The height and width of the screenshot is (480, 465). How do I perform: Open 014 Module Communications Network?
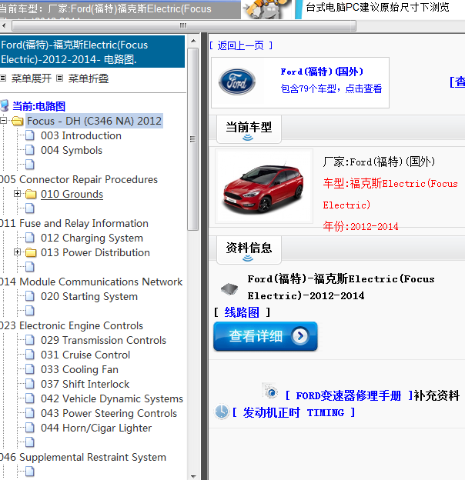(92, 282)
